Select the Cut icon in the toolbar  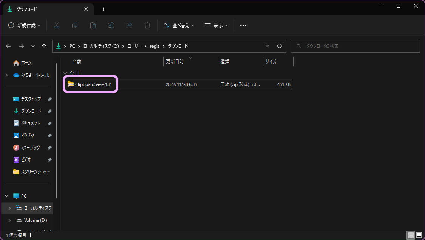coord(56,25)
